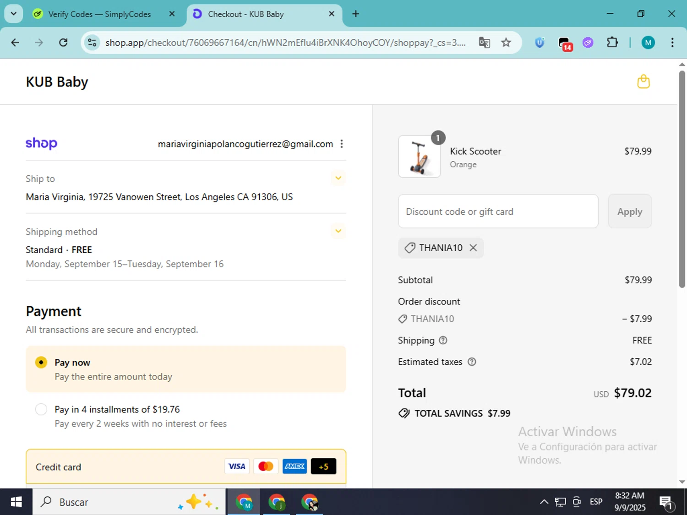
Task: Open the Extensions puzzle menu
Action: (x=612, y=43)
